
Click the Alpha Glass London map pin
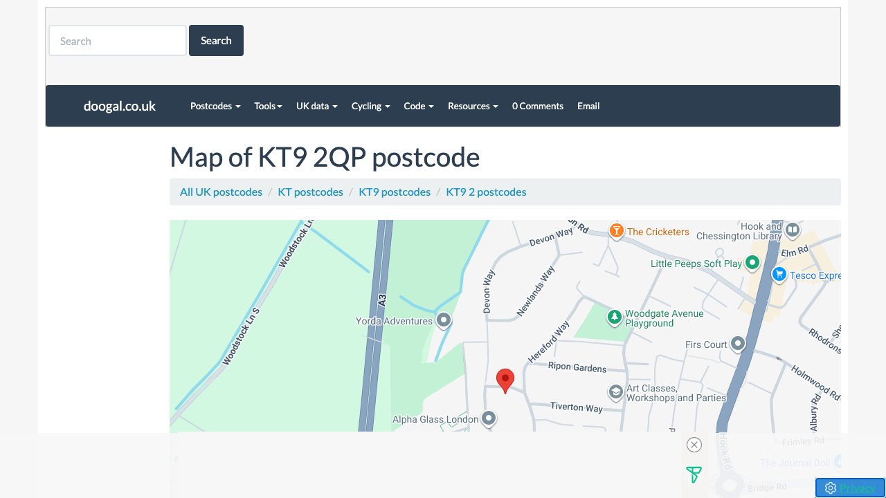(489, 418)
